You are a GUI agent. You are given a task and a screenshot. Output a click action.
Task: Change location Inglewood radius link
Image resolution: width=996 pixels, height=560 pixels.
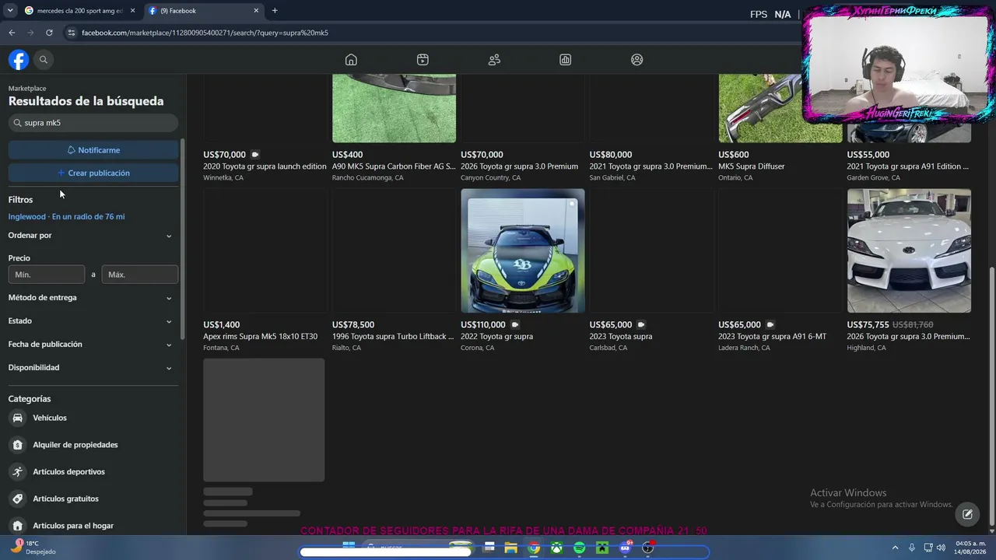[66, 216]
